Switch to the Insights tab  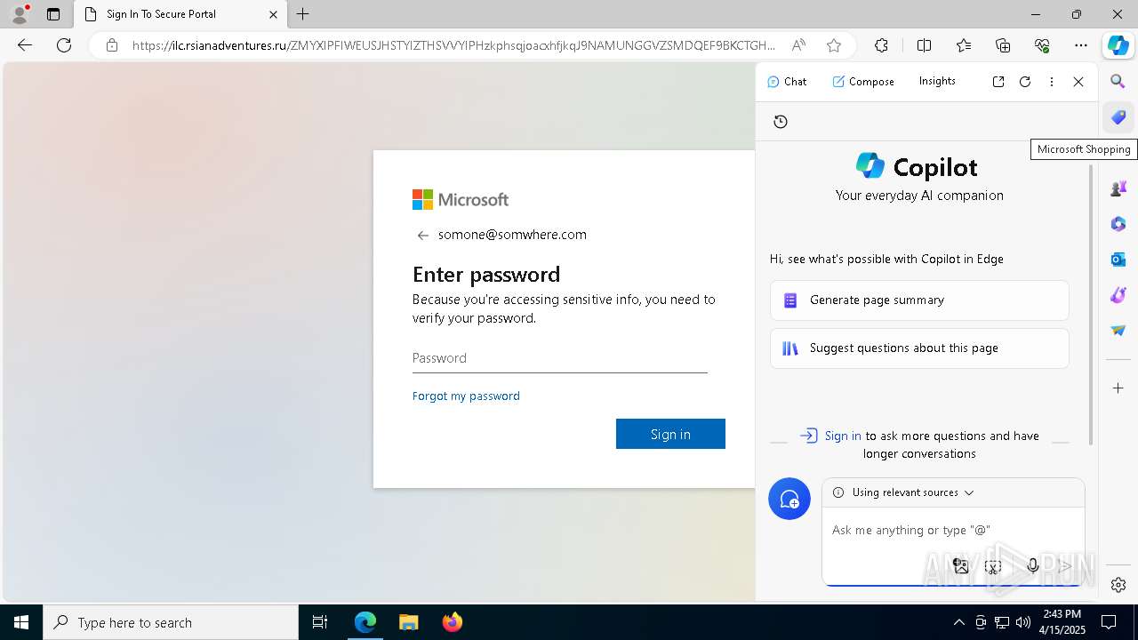click(937, 81)
